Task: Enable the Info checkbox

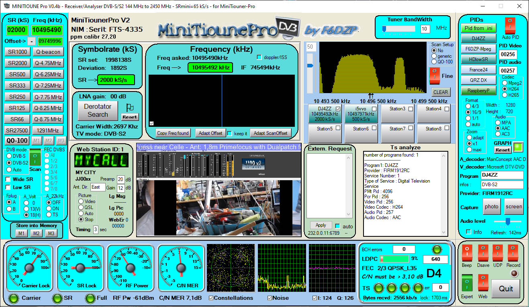Action: [468, 232]
